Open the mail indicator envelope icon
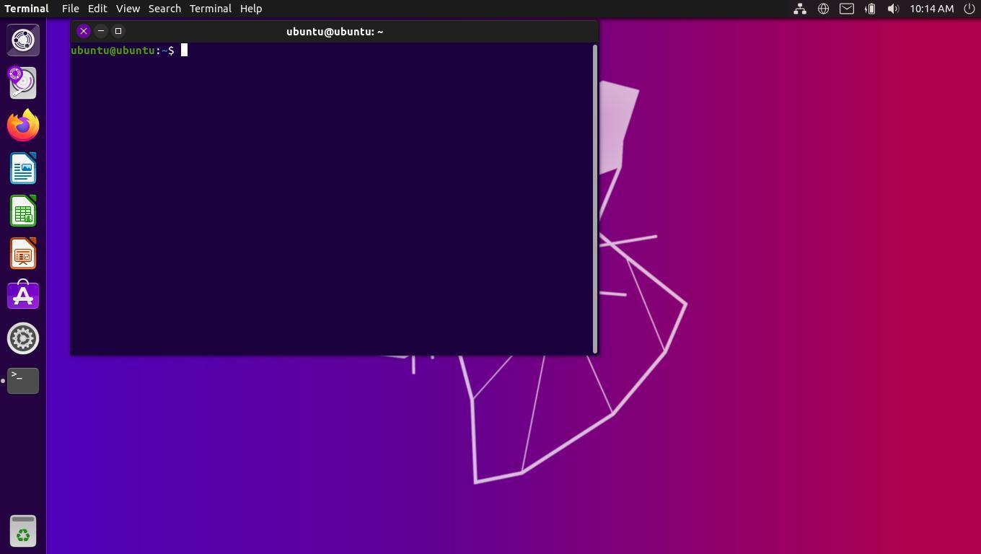The height and width of the screenshot is (554, 981). [x=847, y=9]
